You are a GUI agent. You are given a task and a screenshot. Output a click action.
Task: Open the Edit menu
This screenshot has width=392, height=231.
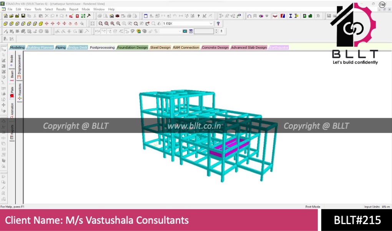pos(18,9)
